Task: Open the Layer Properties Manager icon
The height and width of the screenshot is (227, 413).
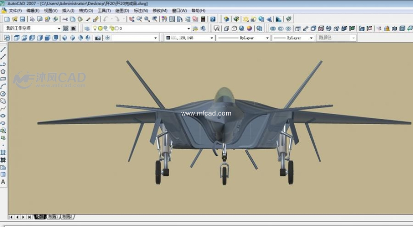Action: pos(87,29)
